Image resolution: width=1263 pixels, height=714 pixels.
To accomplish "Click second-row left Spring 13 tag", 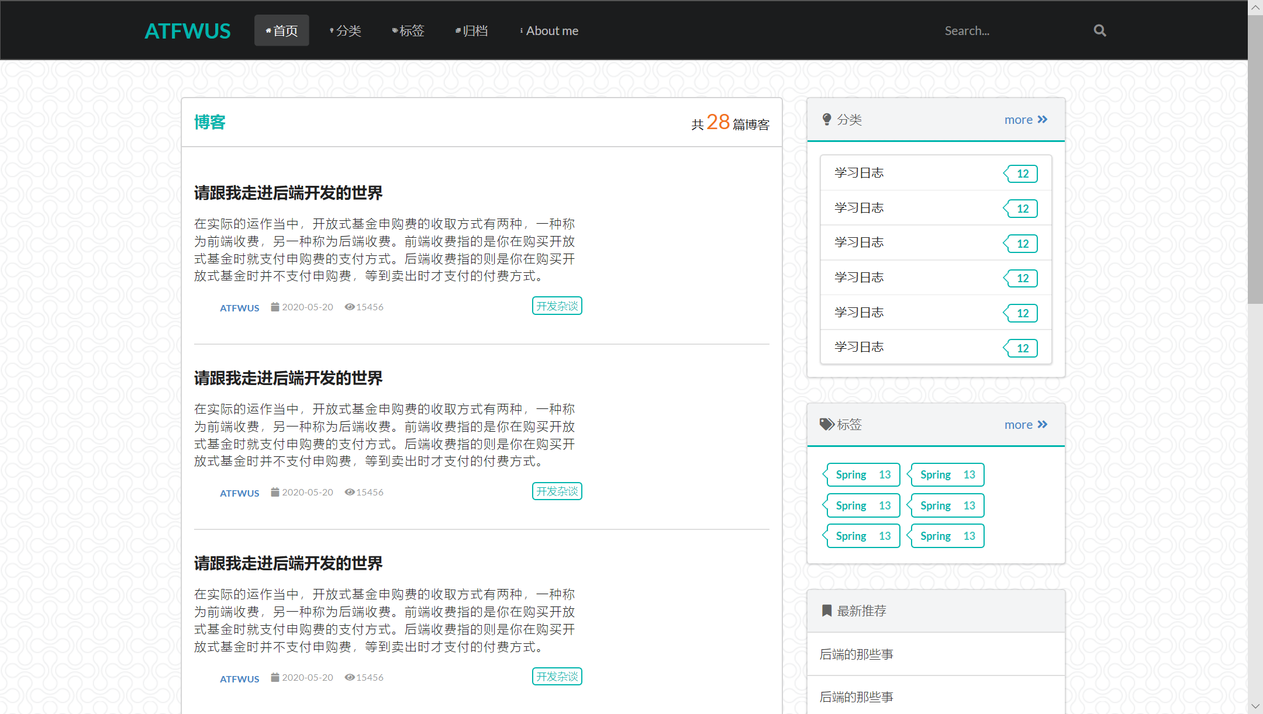I will pos(861,505).
